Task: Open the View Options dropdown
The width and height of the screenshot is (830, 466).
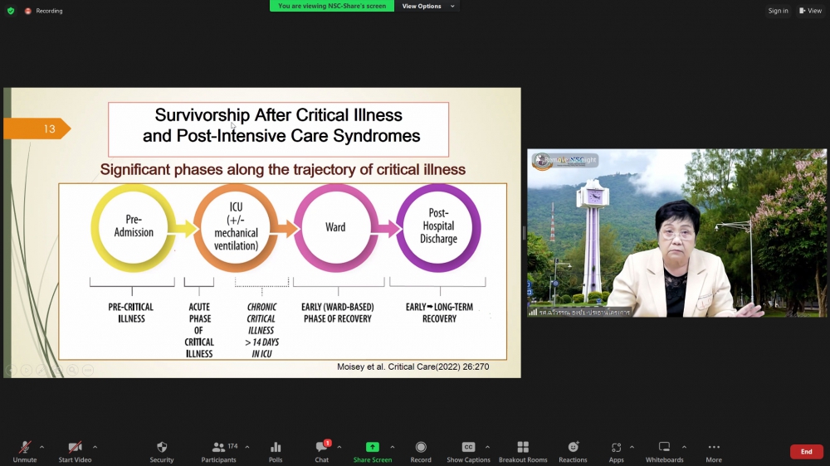Action: (428, 6)
